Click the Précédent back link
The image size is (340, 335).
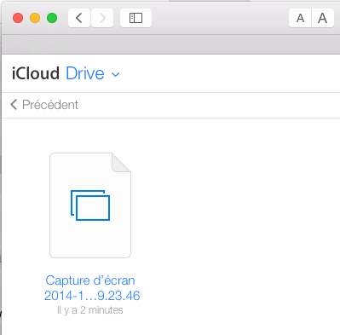point(44,105)
